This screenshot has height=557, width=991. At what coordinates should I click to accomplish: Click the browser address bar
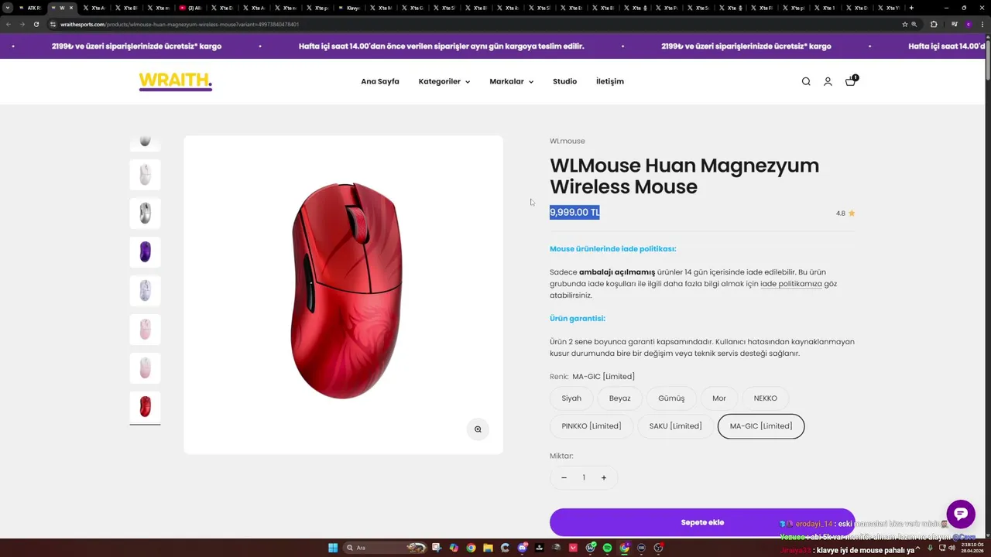coord(465,24)
